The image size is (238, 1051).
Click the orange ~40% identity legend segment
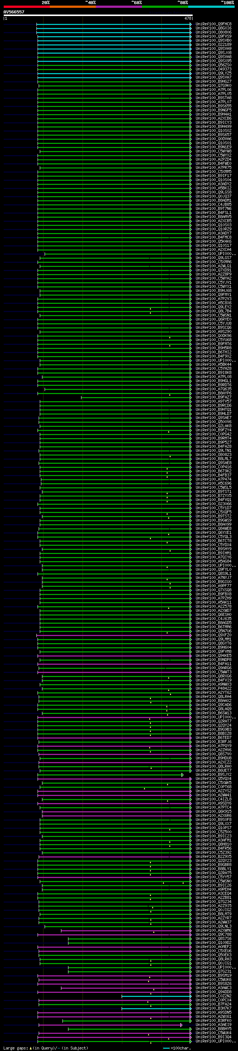pyautogui.click(x=73, y=7)
